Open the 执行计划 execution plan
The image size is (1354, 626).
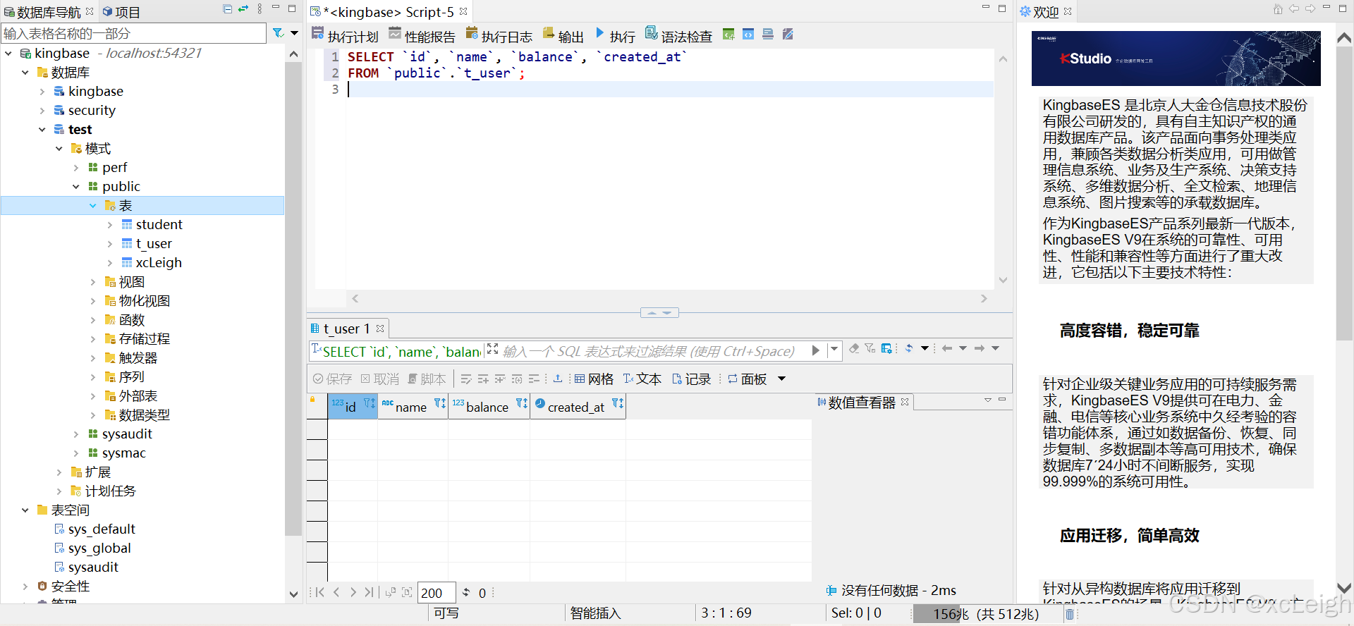(345, 35)
